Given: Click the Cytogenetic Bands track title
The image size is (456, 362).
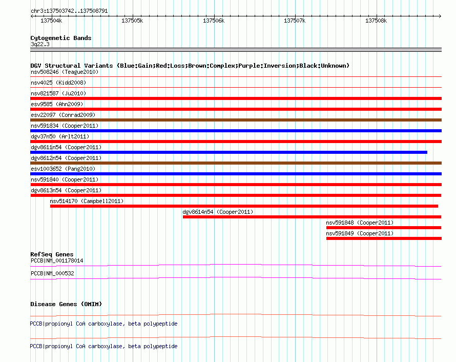Looking at the screenshot, I should [61, 38].
